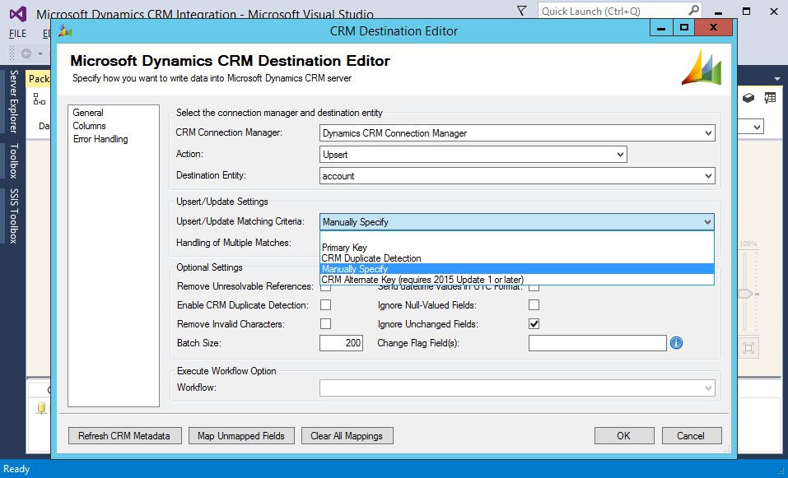Click the Visual Studio logo in the title bar
This screenshot has height=478, width=788.
[19, 13]
